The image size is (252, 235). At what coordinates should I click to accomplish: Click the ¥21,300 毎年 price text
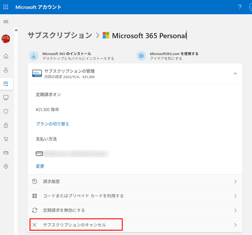pos(47,110)
